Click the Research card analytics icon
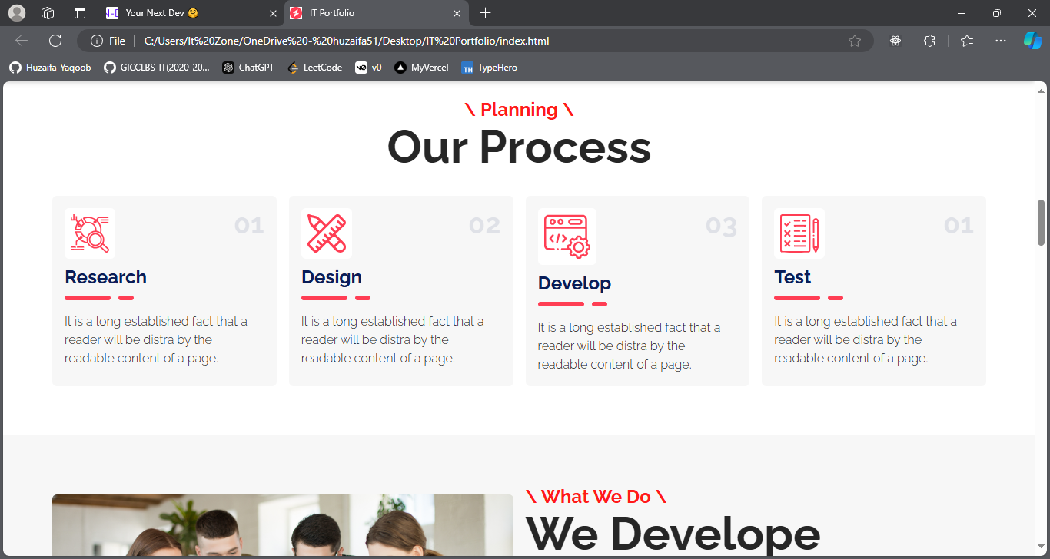1050x559 pixels. 90,233
